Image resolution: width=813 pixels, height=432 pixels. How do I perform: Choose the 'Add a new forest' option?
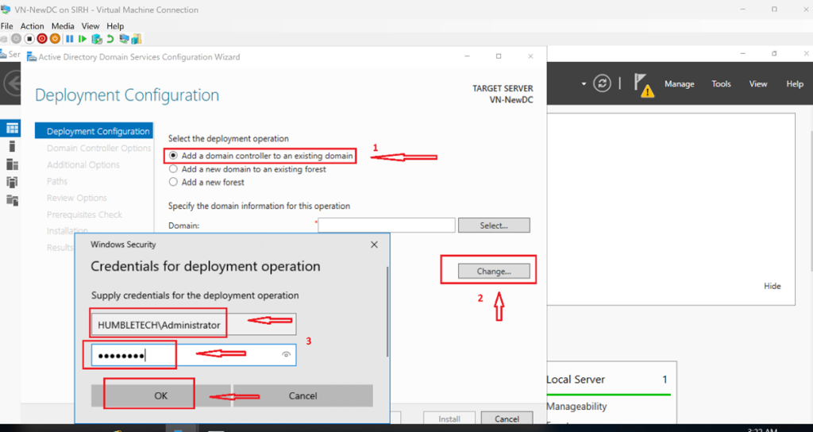point(174,182)
